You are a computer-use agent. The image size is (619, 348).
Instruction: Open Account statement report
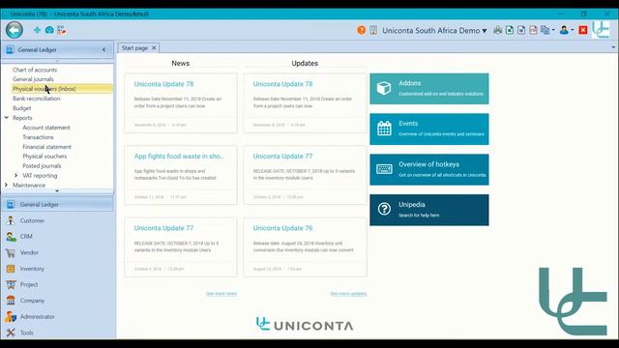46,128
